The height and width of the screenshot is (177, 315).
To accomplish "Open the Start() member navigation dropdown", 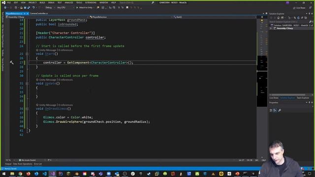I will (x=215, y=17).
